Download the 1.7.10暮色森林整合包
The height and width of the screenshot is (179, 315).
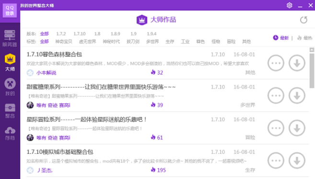297,63
